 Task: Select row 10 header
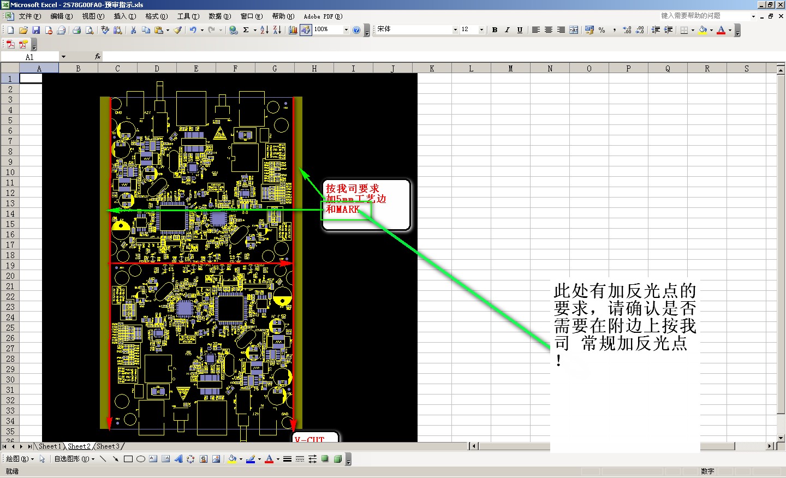(x=10, y=172)
